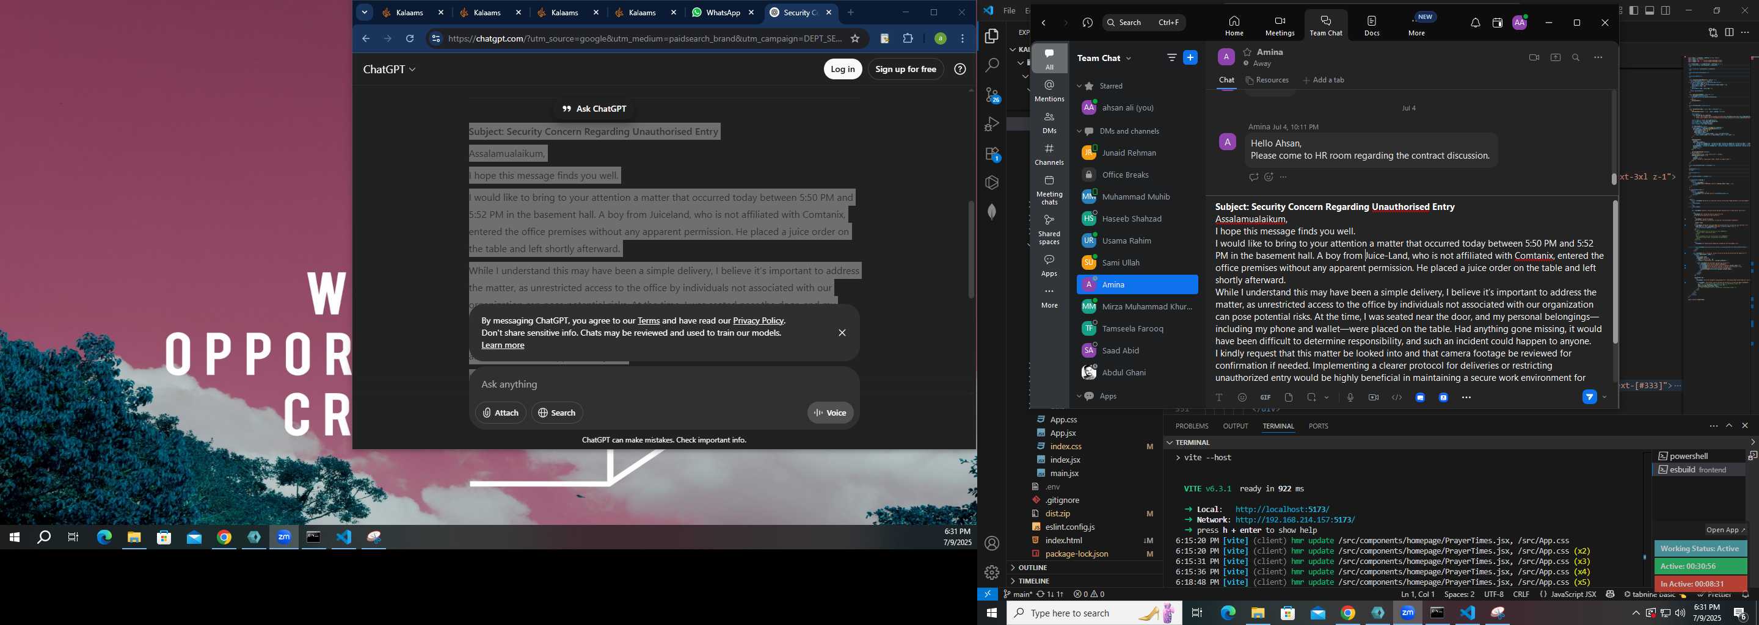Switch to PROBLEMS tab in VS Code panel
This screenshot has width=1759, height=625.
point(1192,426)
